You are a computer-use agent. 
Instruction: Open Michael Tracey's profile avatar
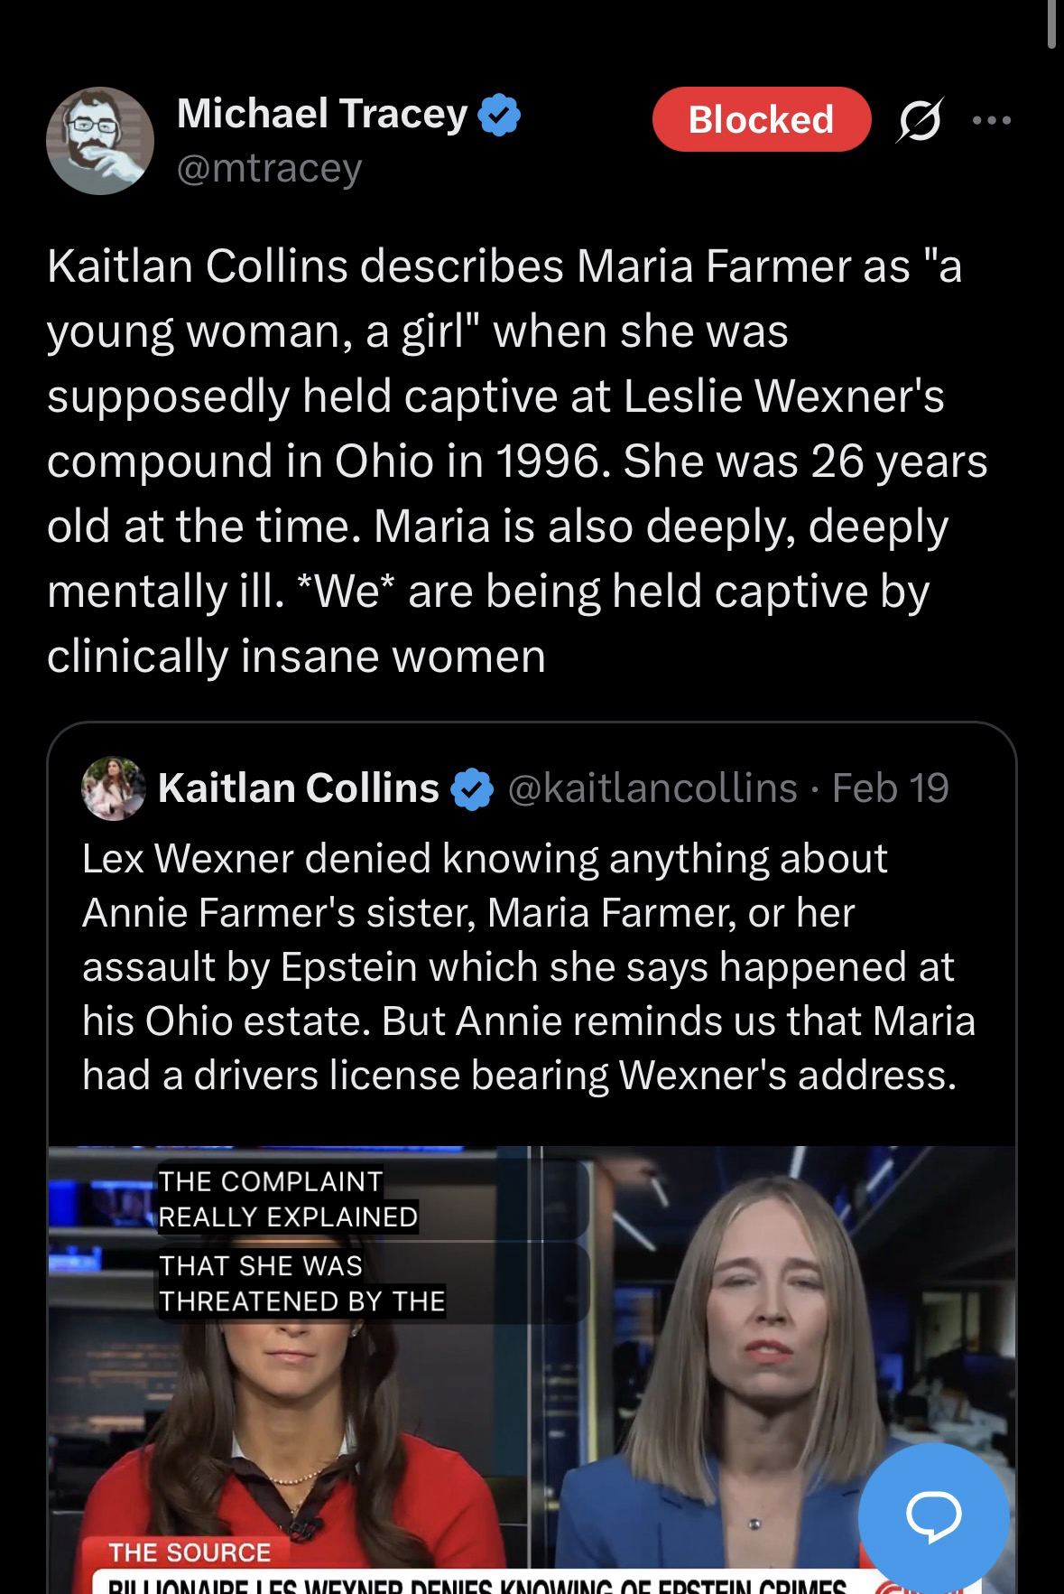(100, 141)
